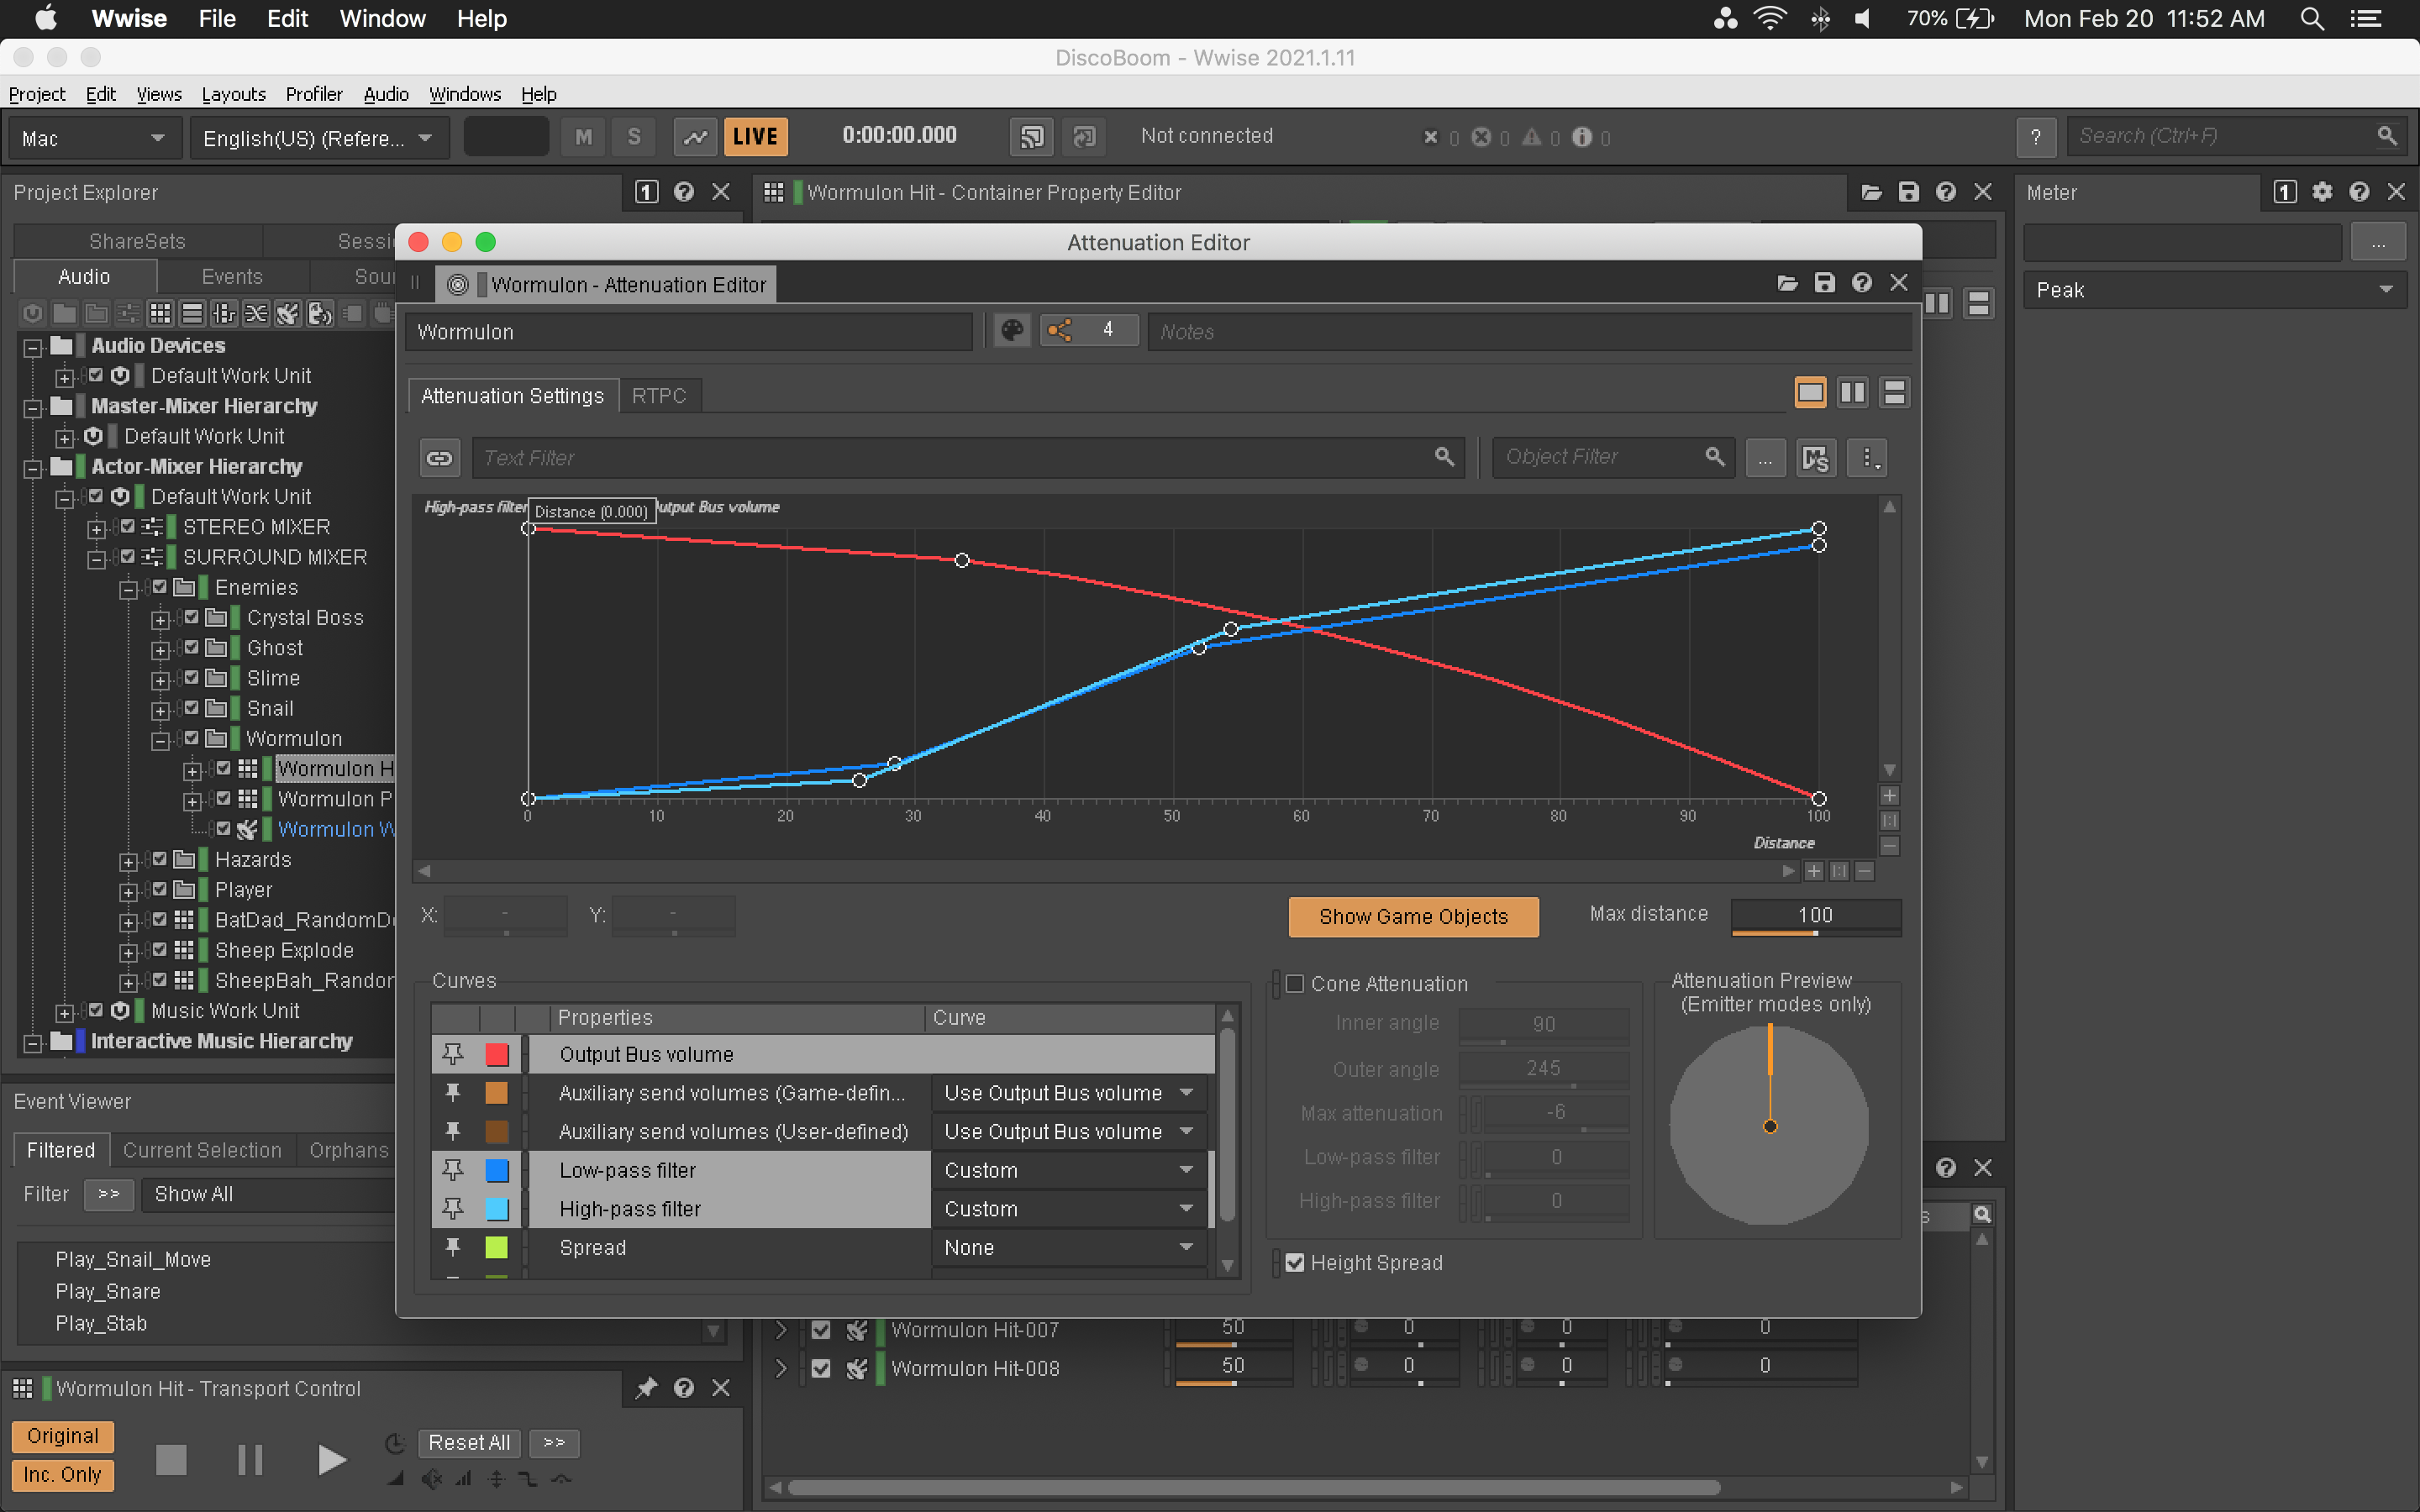This screenshot has width=2420, height=1512.
Task: Toggle inclusion checkbox for Crystal Boss
Action: [191, 617]
